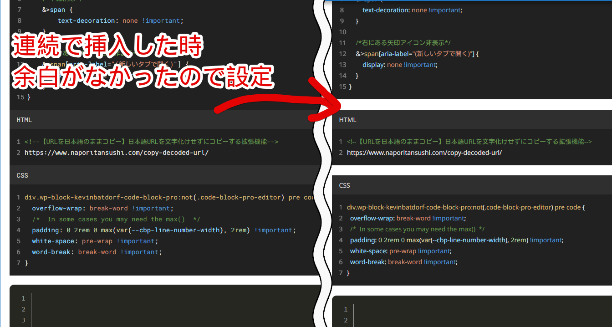Click the div.wp-block-kevinbatdorf selector in the left sample
Viewport: 612px width, 327px height.
point(169,197)
